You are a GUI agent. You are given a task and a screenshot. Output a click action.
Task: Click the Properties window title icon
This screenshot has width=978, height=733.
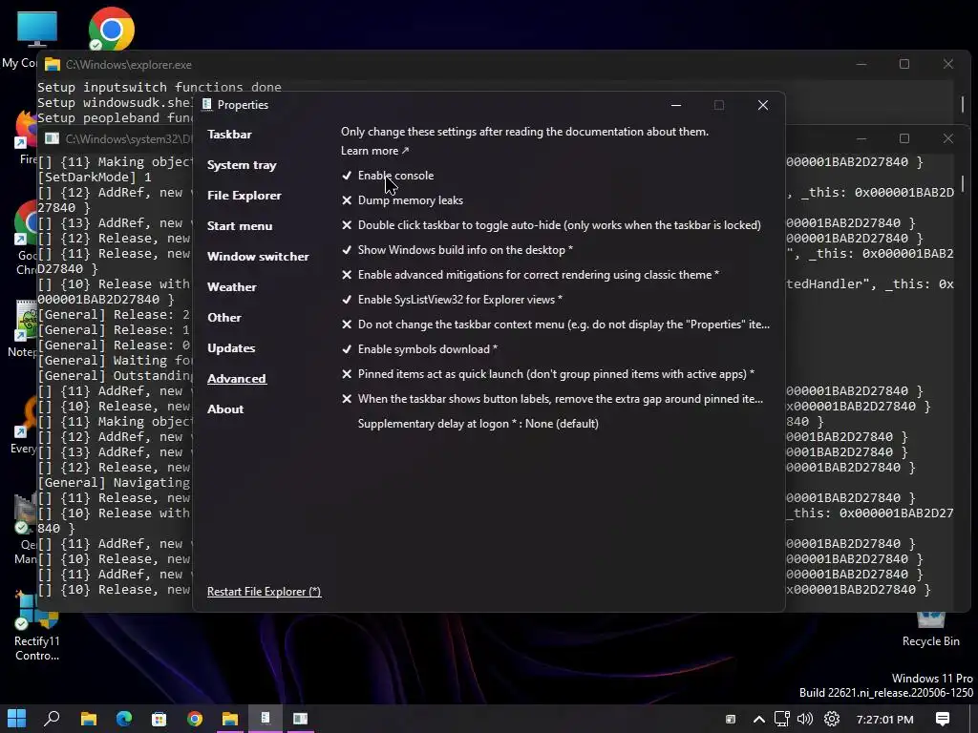207,105
